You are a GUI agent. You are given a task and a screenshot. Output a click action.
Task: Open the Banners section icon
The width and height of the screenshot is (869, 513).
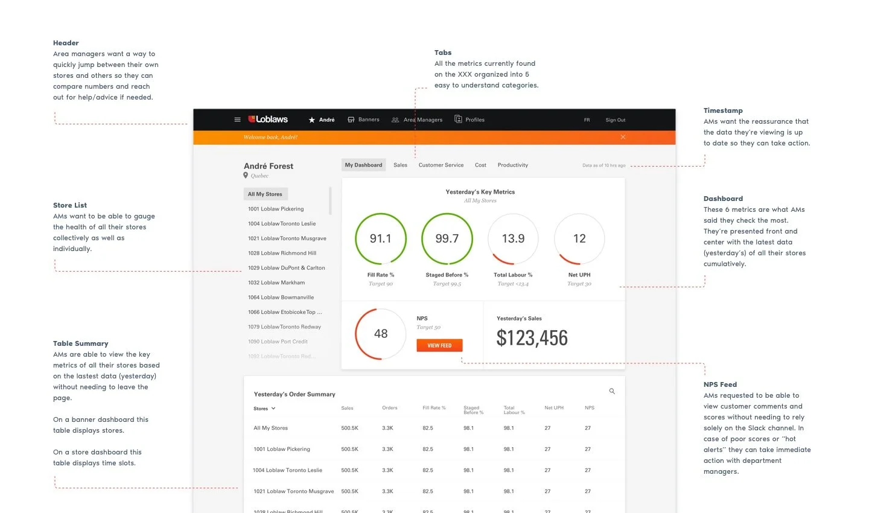pos(351,119)
